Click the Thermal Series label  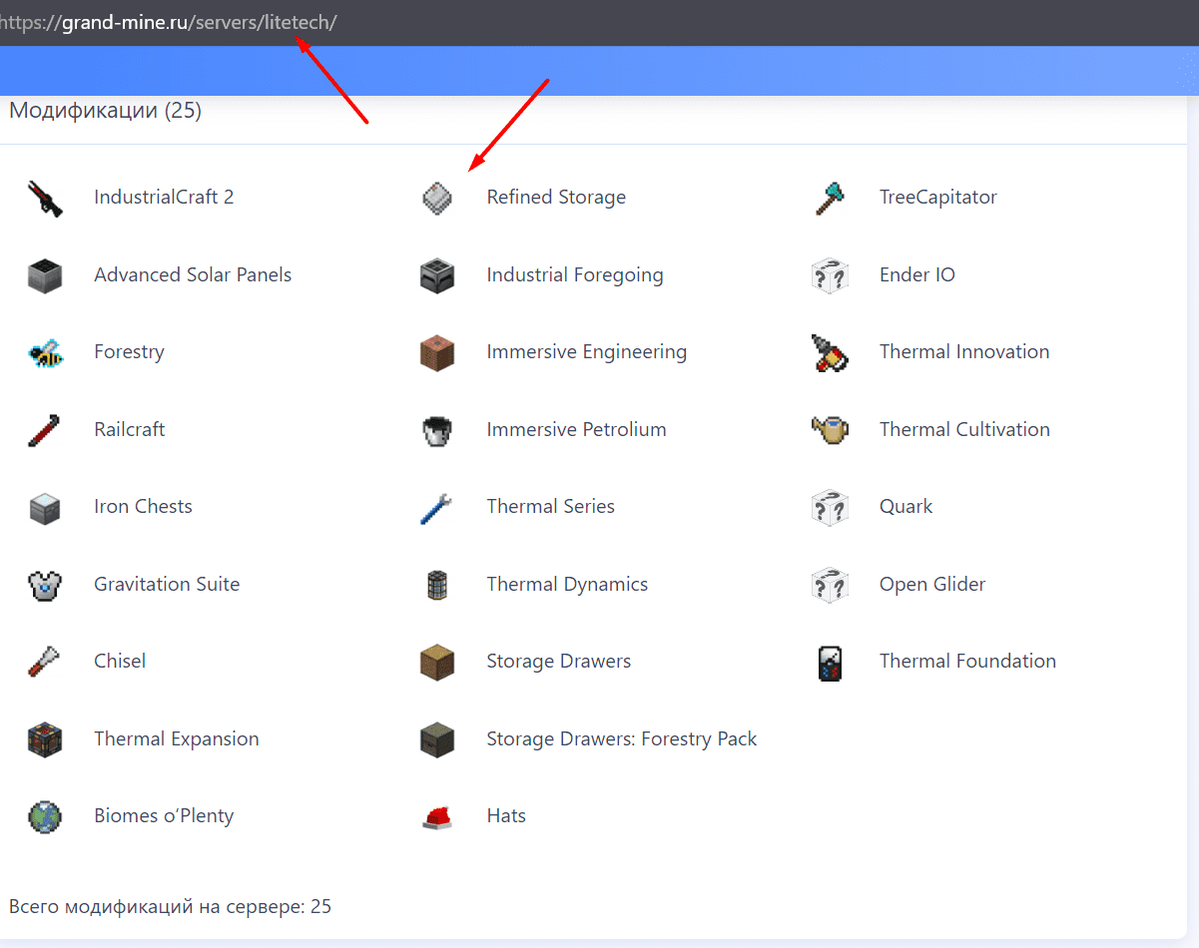pos(550,507)
